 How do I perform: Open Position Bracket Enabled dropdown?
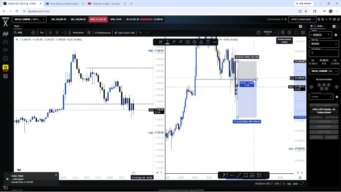point(322,97)
